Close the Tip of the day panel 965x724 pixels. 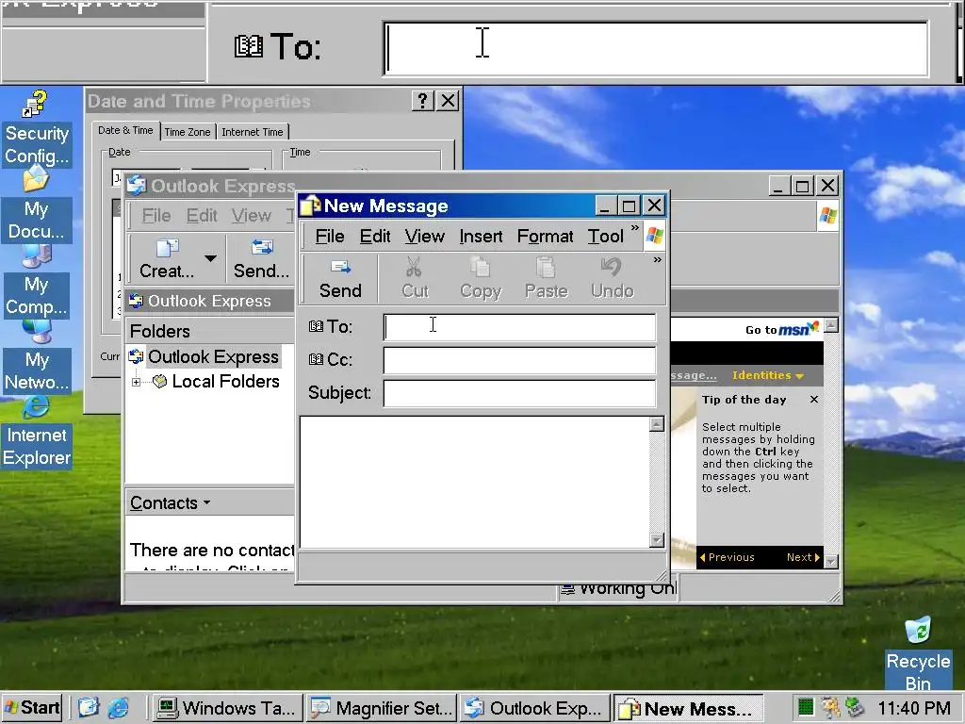(813, 400)
